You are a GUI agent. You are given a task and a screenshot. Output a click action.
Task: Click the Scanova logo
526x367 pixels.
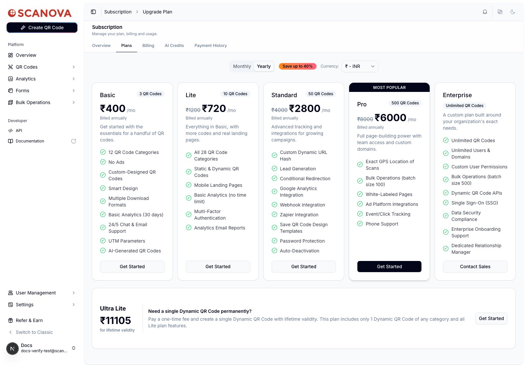40,13
